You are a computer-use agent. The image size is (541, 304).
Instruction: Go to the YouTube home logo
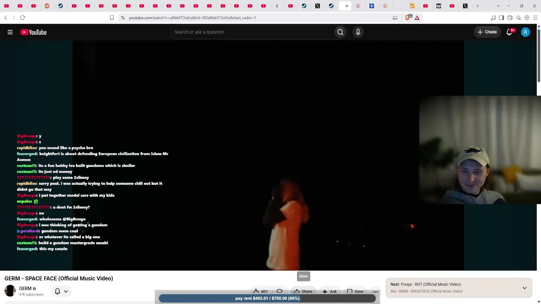click(33, 32)
